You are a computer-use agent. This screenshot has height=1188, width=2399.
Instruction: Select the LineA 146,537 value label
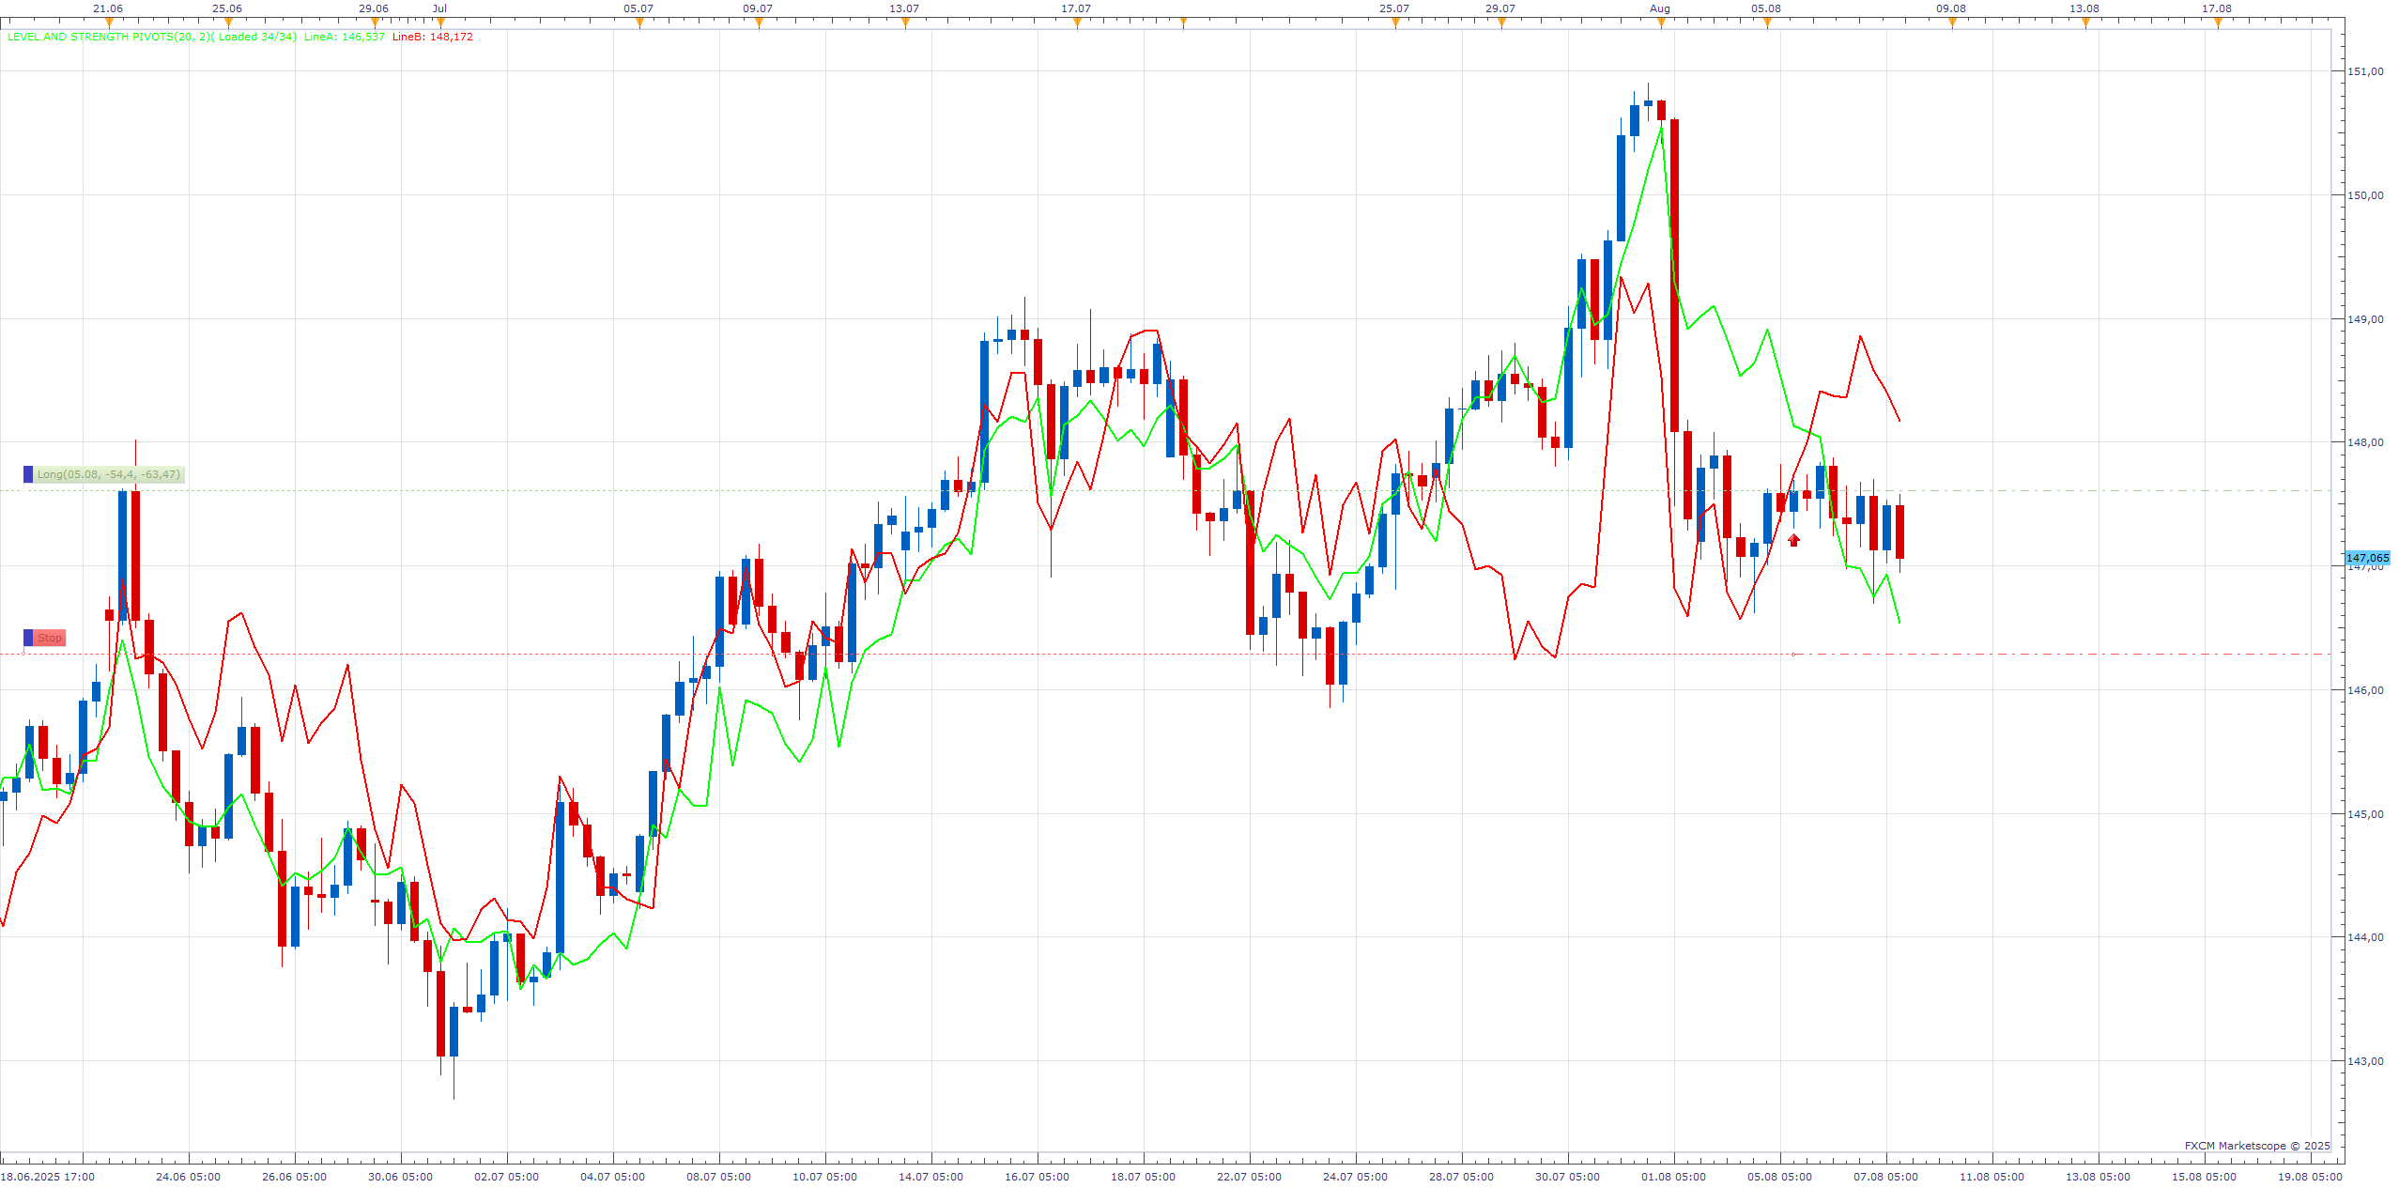345,38
